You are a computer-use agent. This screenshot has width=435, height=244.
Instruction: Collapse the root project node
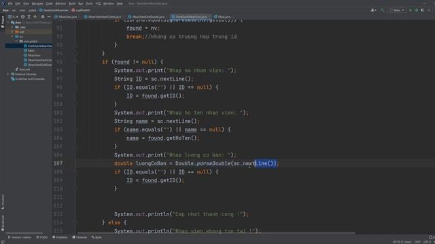click(8, 22)
